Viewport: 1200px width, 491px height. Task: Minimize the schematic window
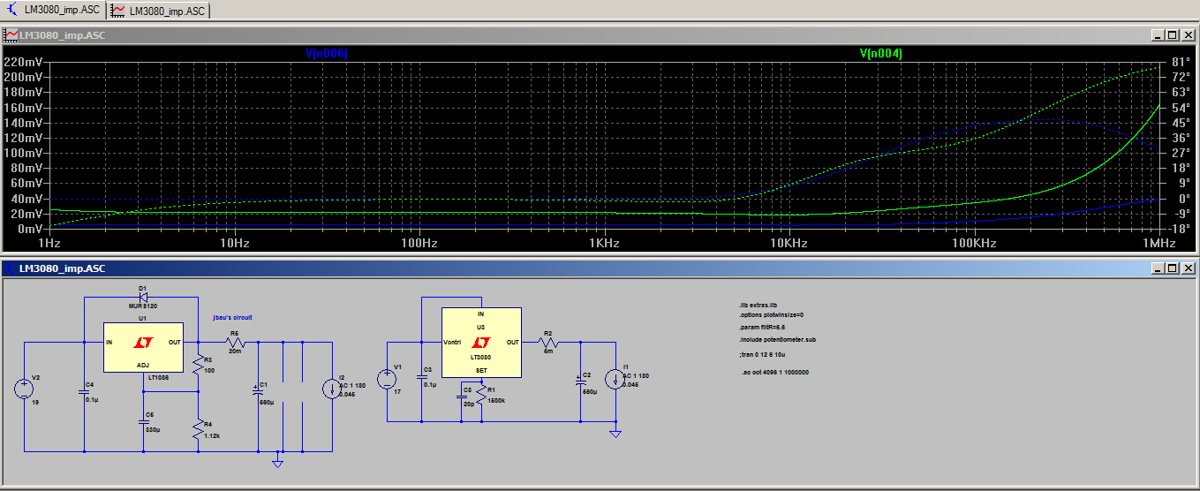[x=1158, y=267]
